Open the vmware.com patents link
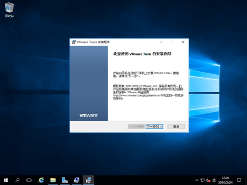247x185 pixels. [x=136, y=96]
